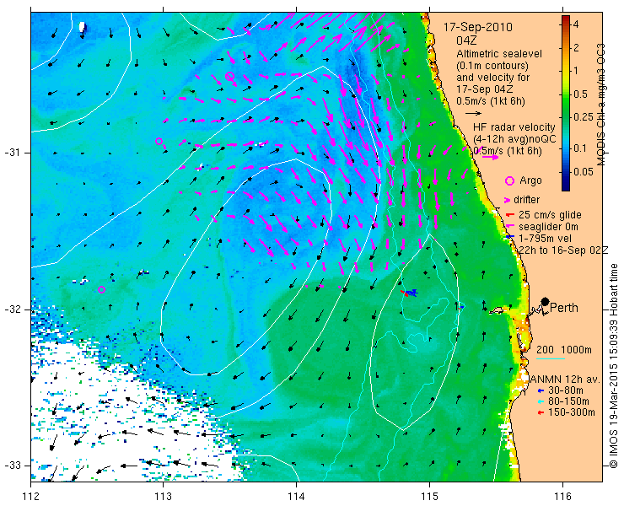Click the magenta drifter legend arrowhead
The image size is (624, 506).
coord(508,200)
